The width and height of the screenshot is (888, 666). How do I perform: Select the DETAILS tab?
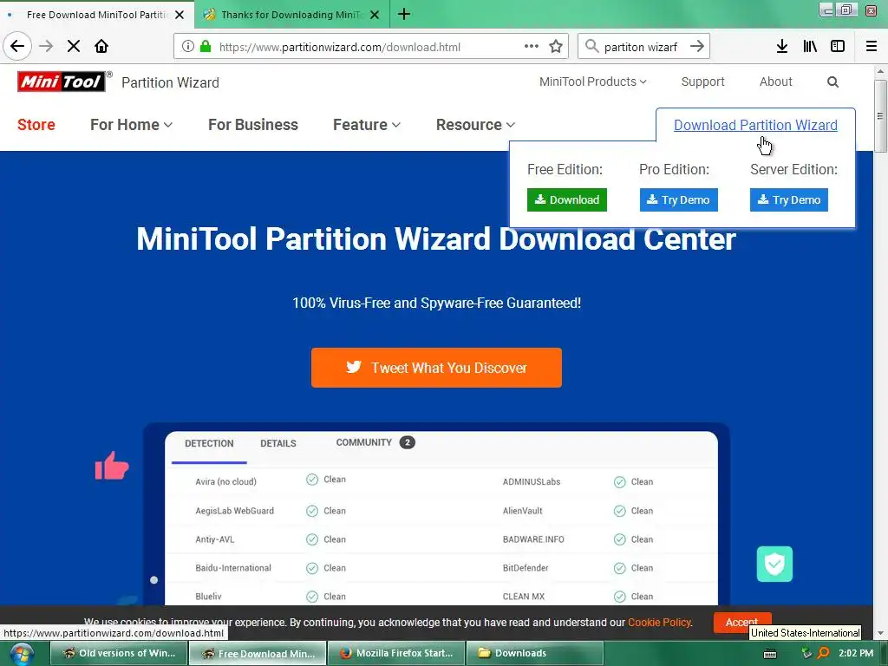[x=278, y=443]
